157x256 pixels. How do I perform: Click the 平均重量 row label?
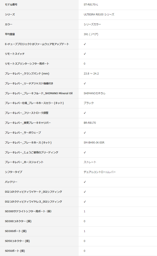[x=10, y=34]
